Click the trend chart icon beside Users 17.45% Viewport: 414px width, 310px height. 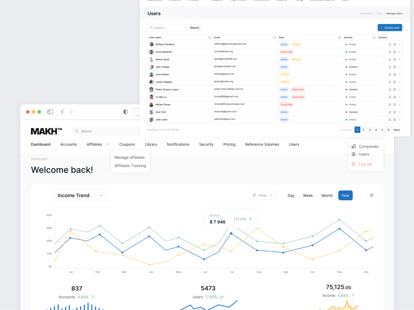tap(222, 297)
